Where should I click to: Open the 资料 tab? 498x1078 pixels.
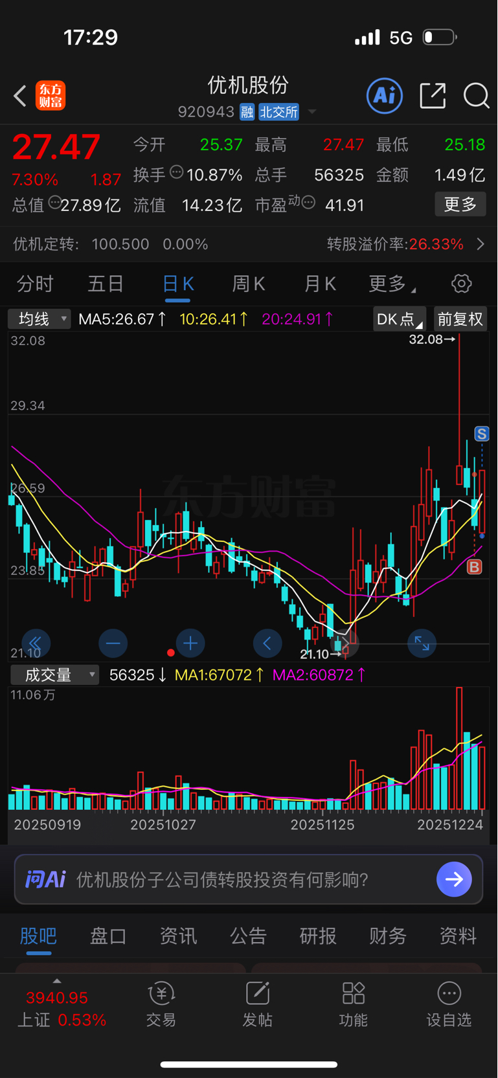coord(458,936)
